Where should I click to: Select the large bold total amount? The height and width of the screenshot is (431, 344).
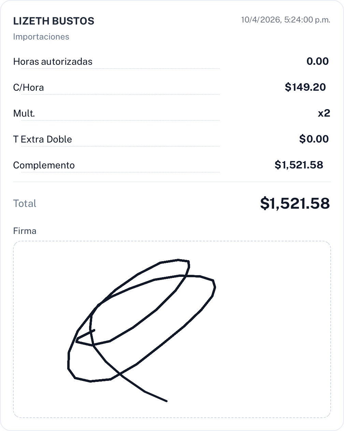[295, 204]
